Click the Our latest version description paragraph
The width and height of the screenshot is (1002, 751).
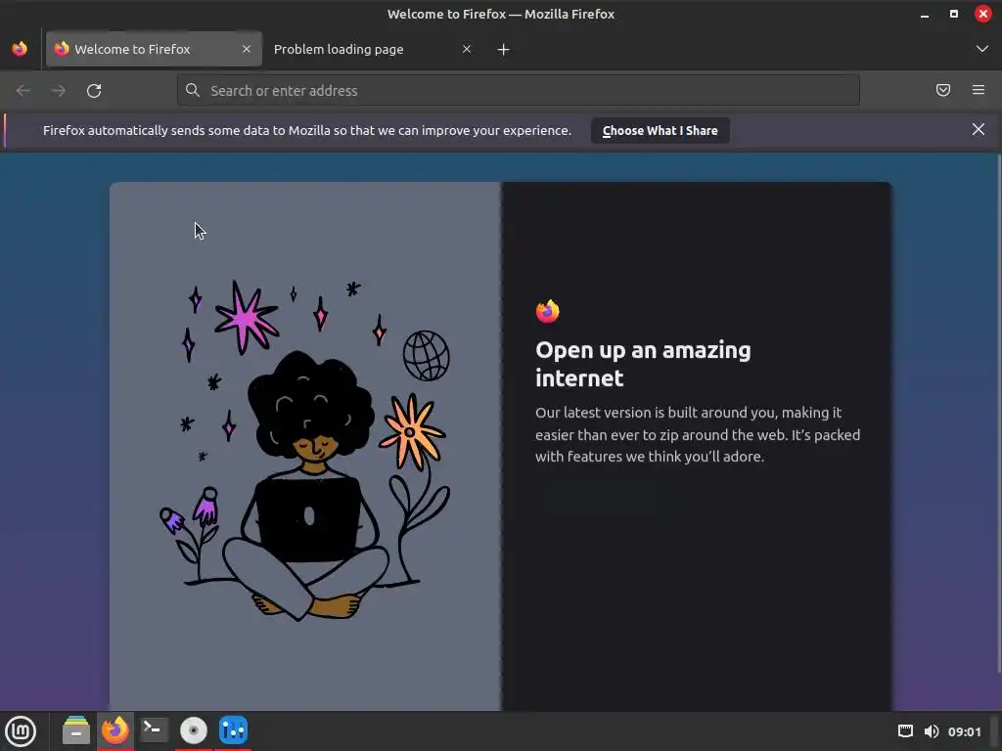click(698, 434)
